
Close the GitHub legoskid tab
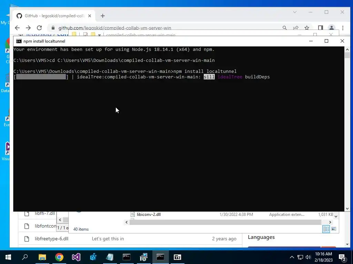[90, 16]
